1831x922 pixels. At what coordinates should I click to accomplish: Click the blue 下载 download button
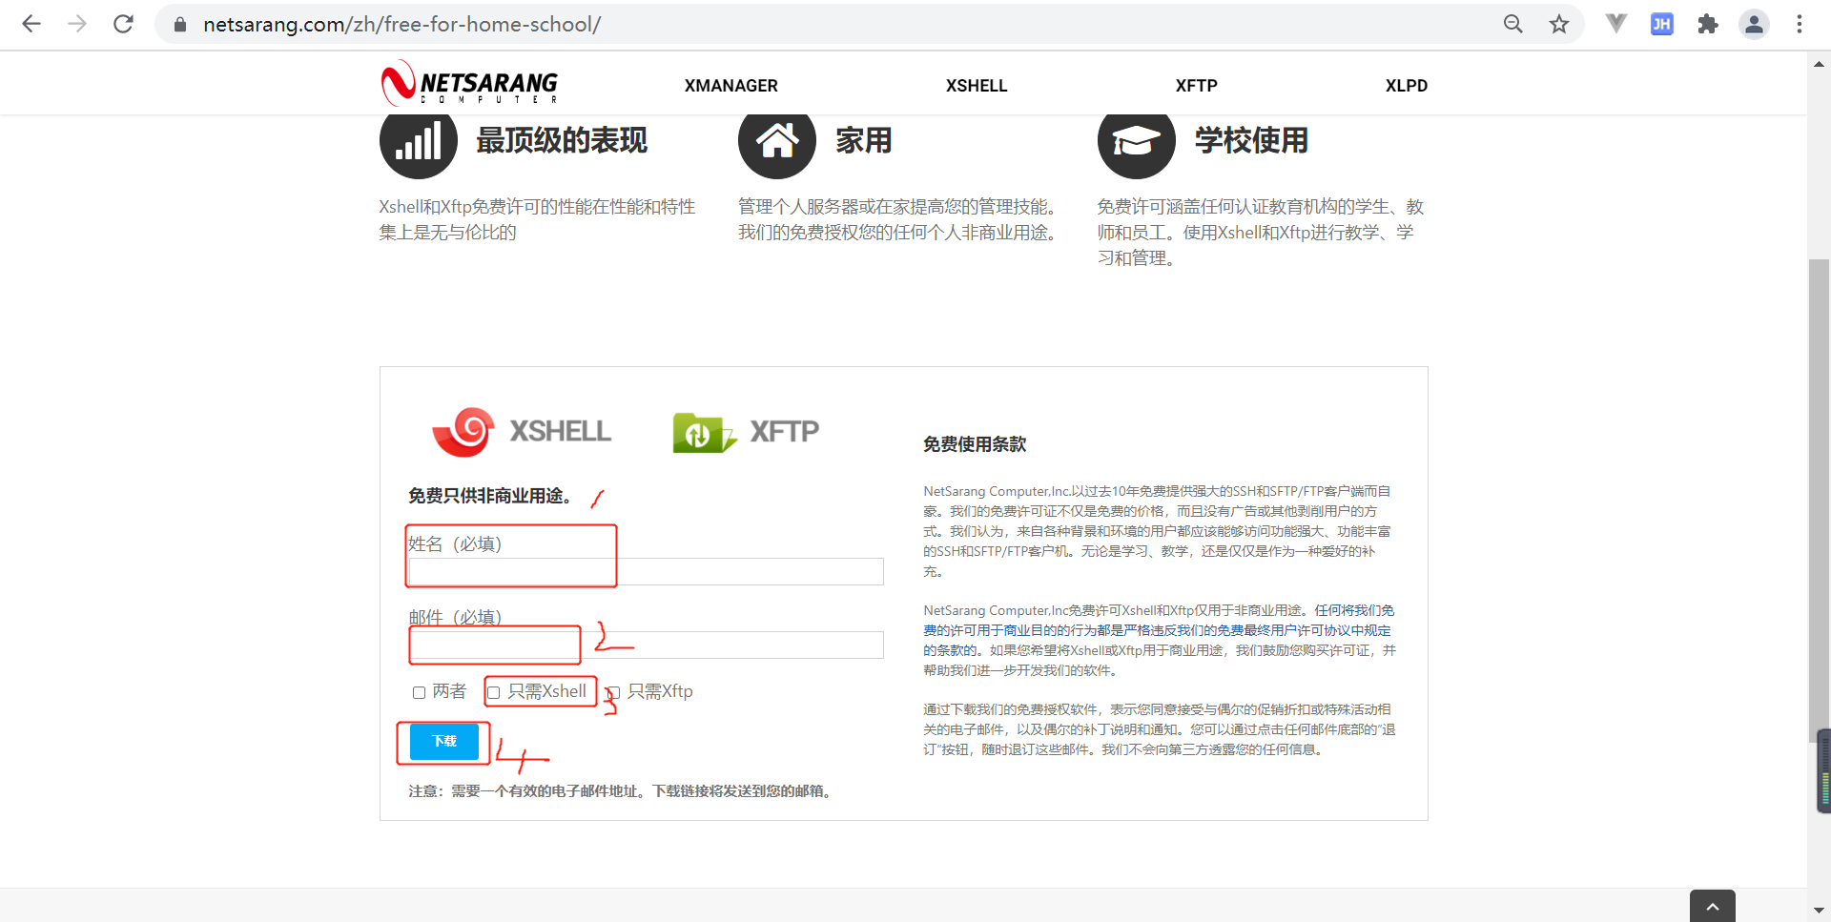(x=444, y=742)
